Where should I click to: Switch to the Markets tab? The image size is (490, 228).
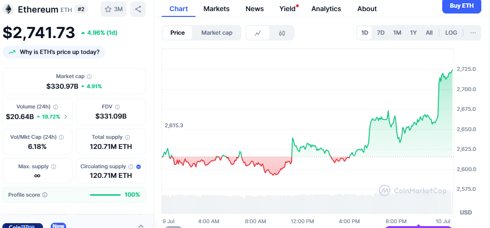pos(217,9)
